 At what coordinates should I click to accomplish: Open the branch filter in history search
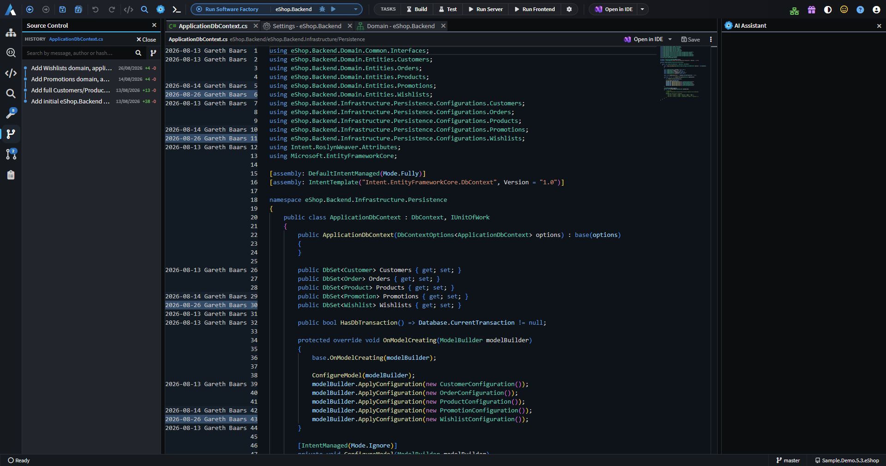coord(153,53)
